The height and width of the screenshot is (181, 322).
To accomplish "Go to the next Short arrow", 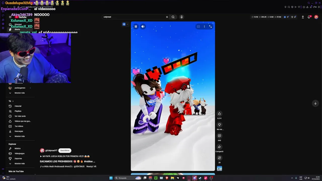I will coord(315,103).
